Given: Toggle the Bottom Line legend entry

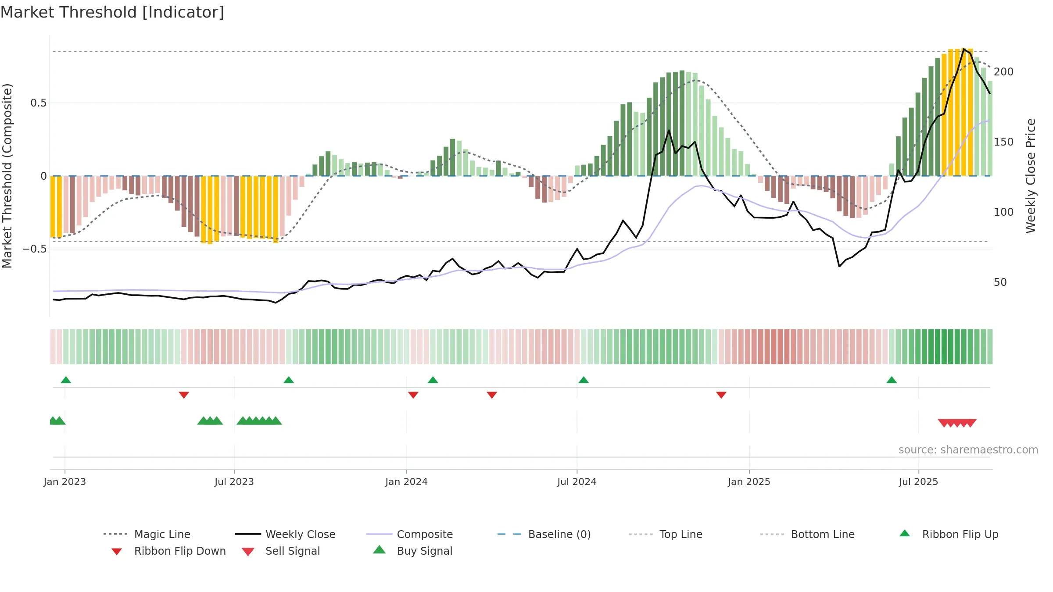Looking at the screenshot, I should point(807,534).
